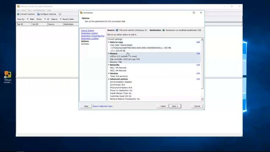The height and width of the screenshot is (152, 270).
Task: Click the circular refresh icon in main toolbar
Action: point(60,14)
